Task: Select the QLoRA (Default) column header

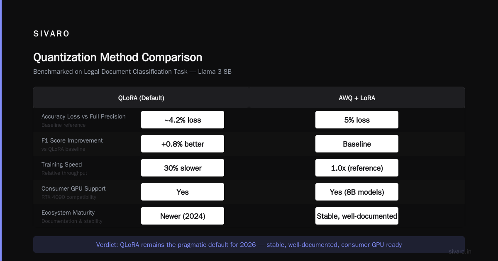Action: click(141, 98)
